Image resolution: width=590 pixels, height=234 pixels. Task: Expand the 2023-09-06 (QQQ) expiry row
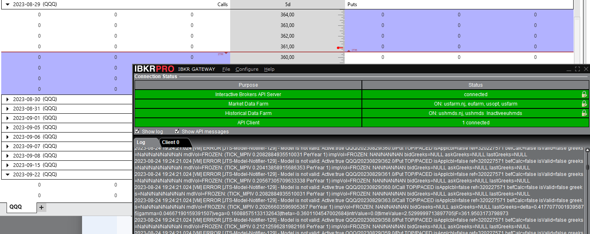tap(7, 137)
